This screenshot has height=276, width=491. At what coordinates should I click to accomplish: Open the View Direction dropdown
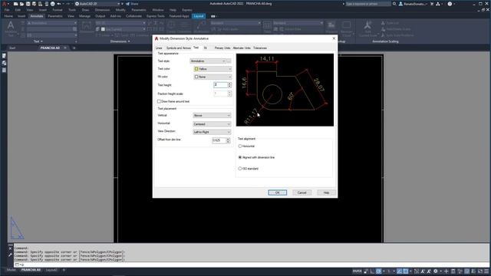pyautogui.click(x=212, y=132)
